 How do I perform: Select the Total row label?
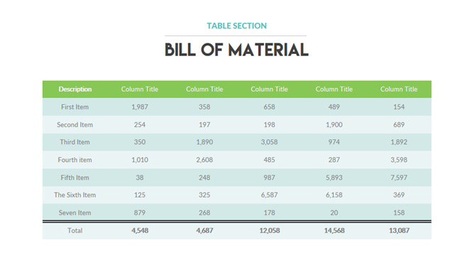[x=75, y=231]
